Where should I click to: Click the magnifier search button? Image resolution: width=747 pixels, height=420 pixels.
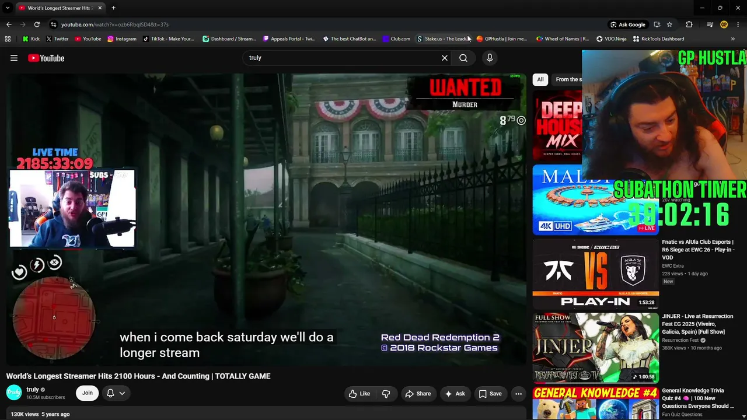(463, 58)
